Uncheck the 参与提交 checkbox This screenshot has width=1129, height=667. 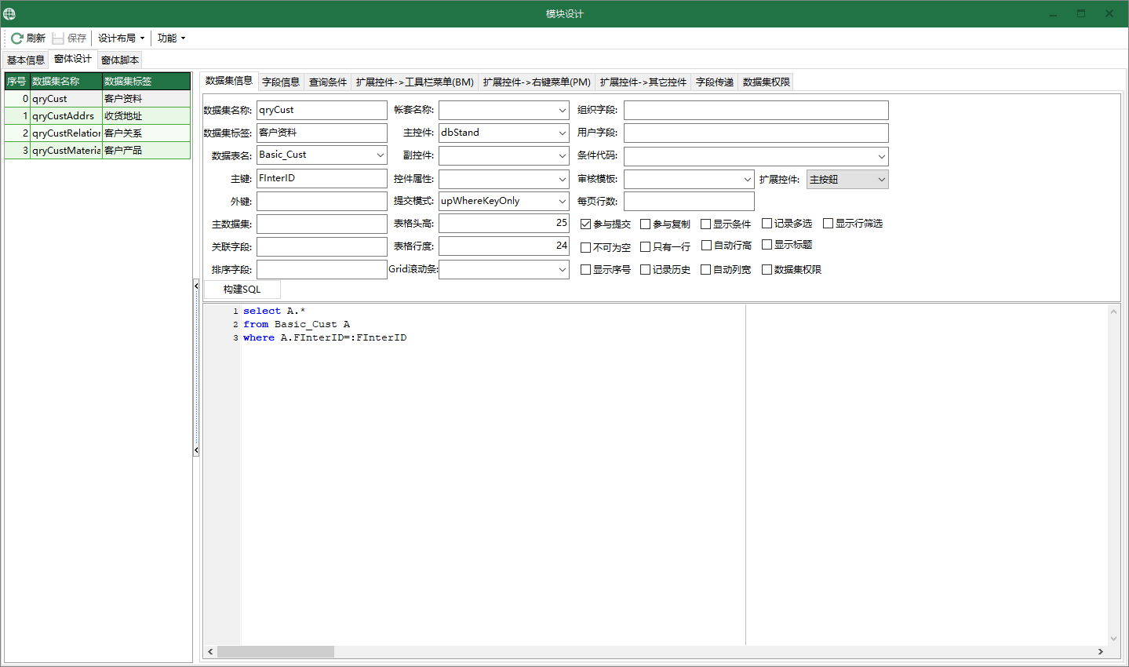[585, 224]
